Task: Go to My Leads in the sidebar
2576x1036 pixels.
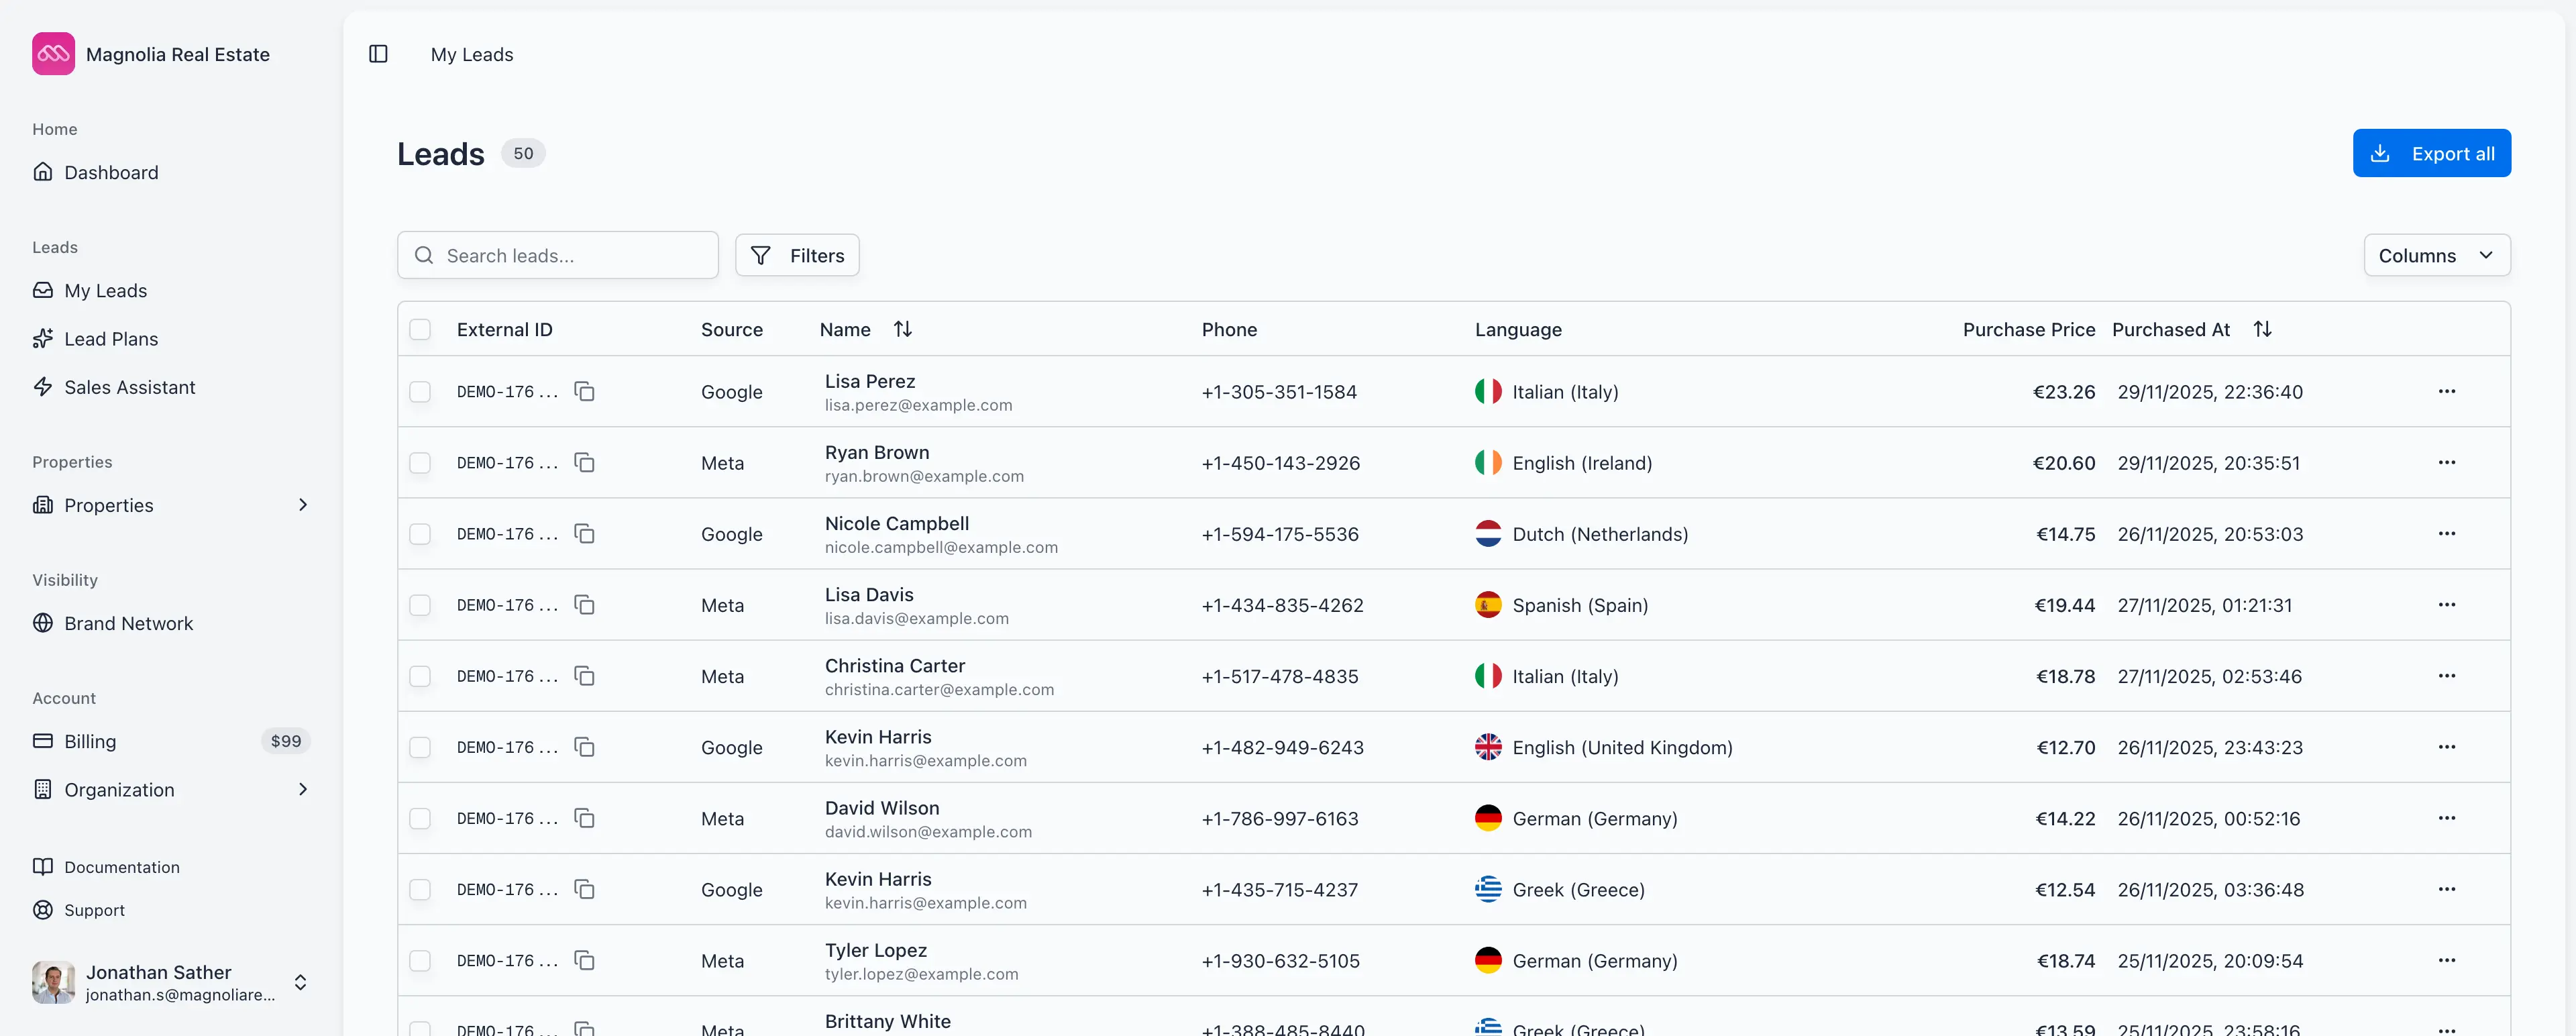Action: click(x=104, y=290)
